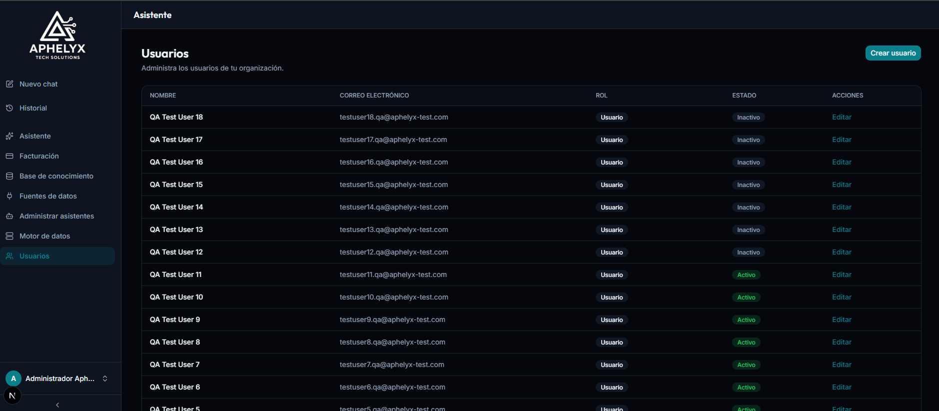Click the Crear usuario button
Viewport: 939px width, 411px height.
[x=893, y=53]
